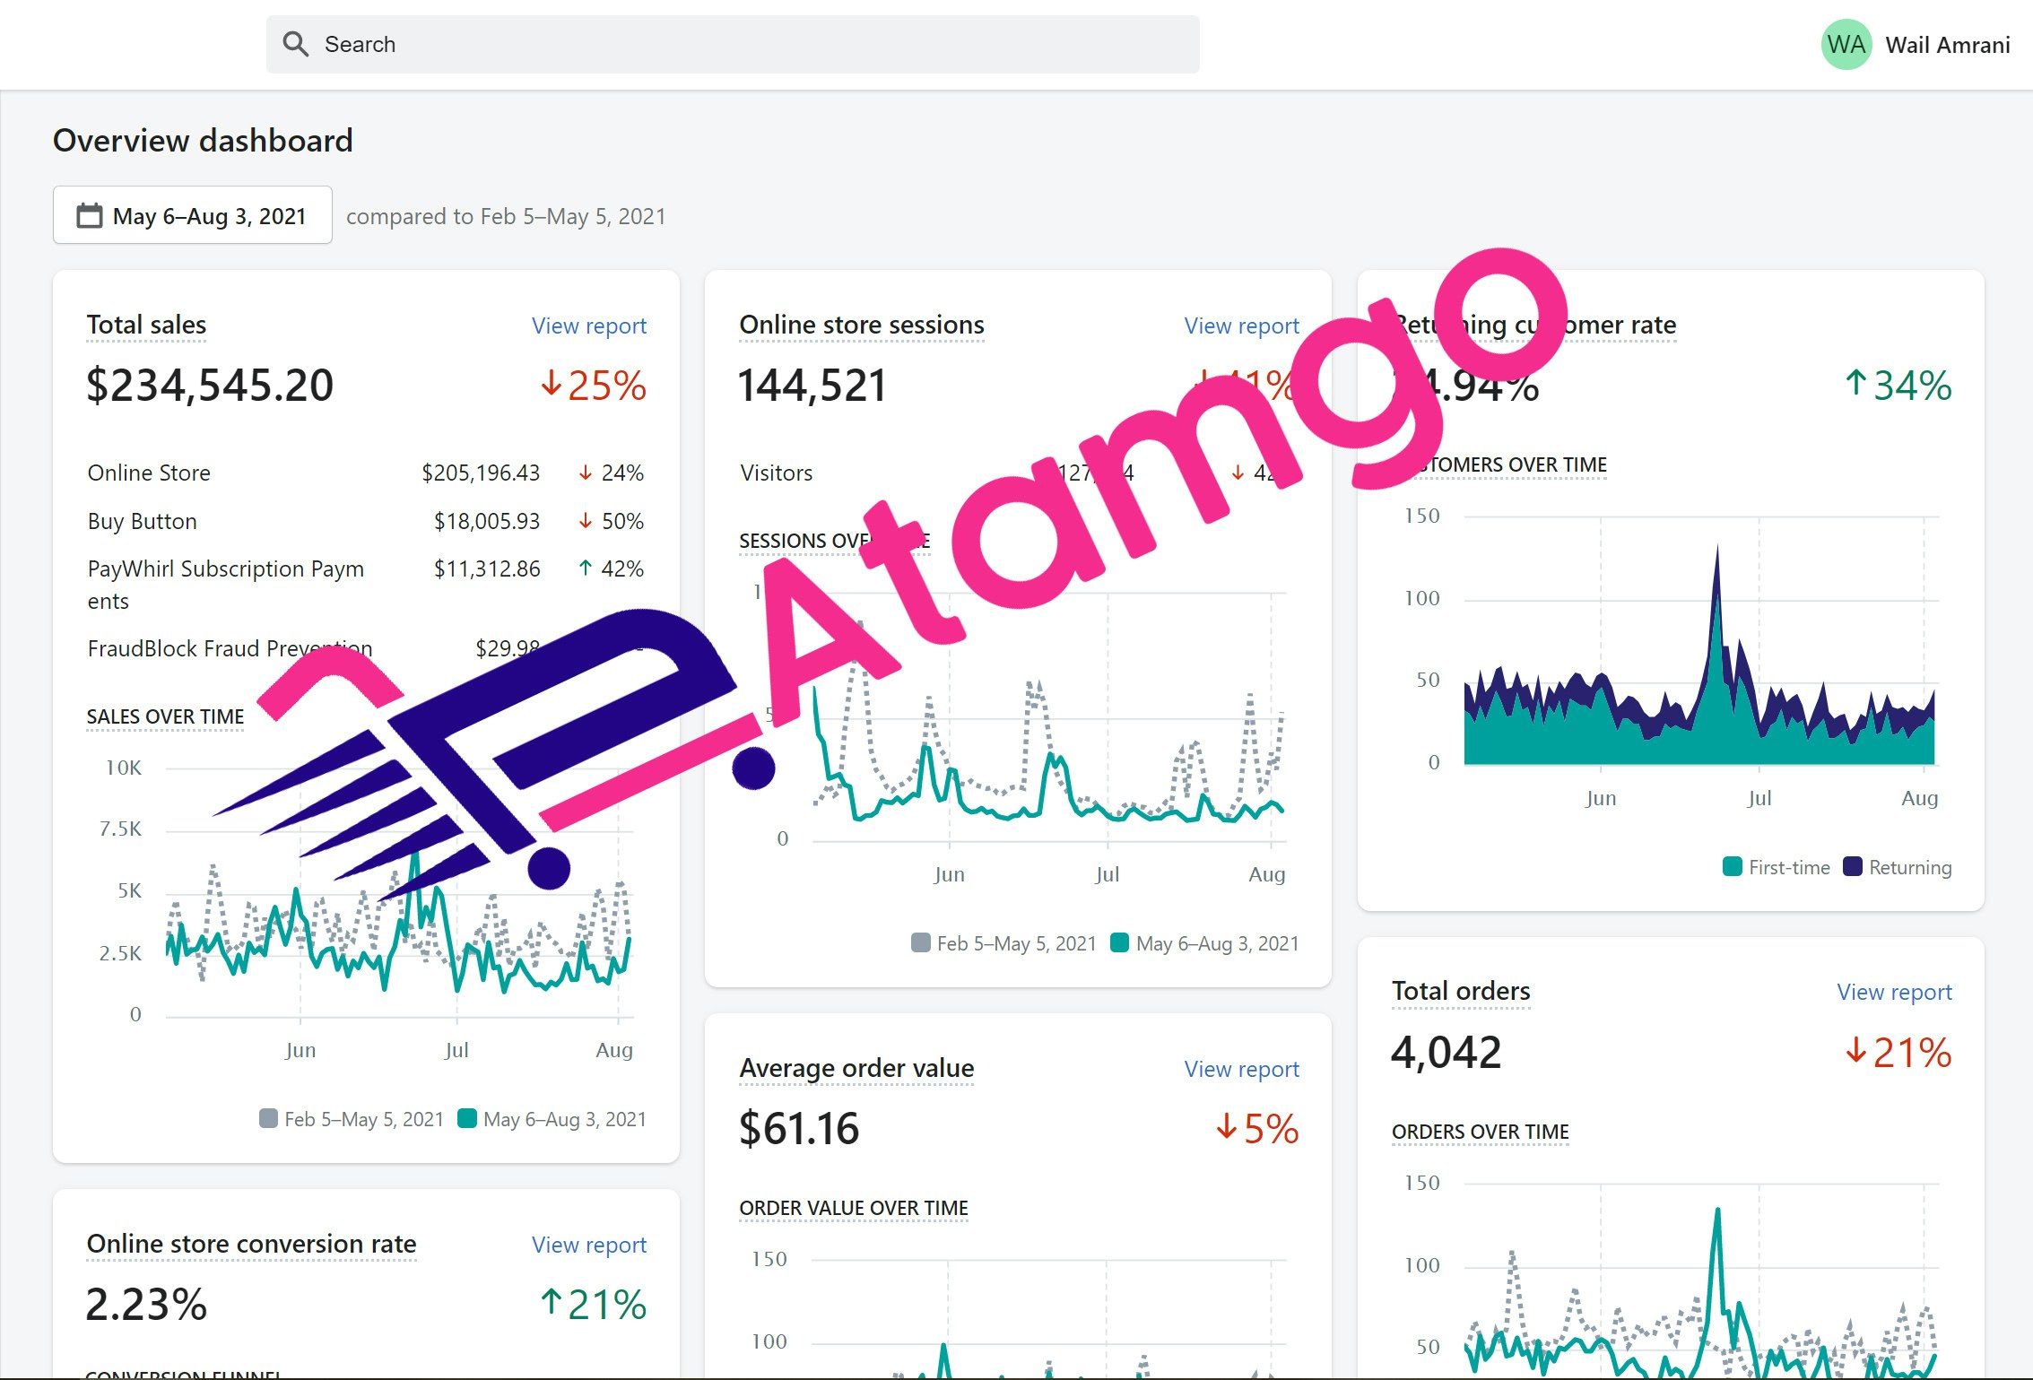2033x1380 pixels.
Task: Click the $234,545.20 total sales value
Action: click(210, 386)
